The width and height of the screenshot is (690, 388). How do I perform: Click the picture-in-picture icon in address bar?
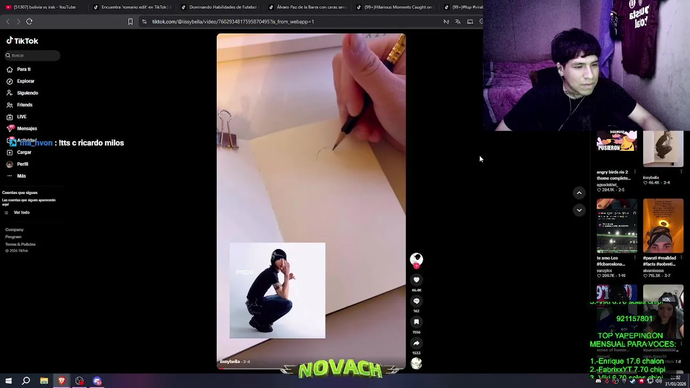[470, 22]
